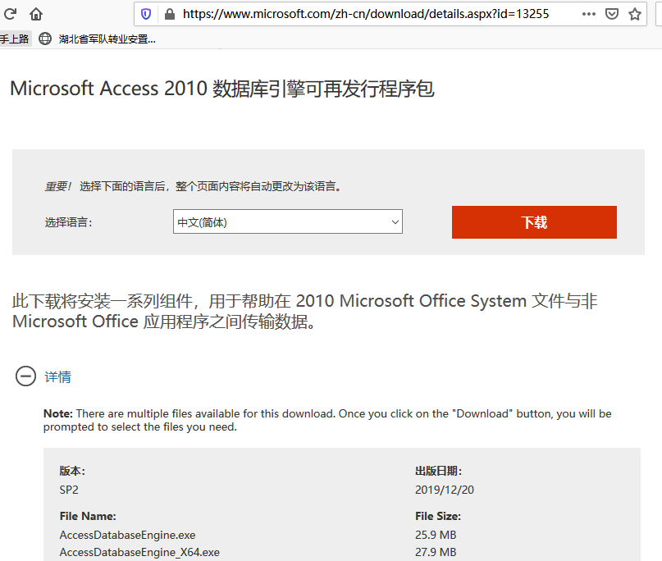This screenshot has width=662, height=561.
Task: Click the address bar URL field
Action: coord(365,14)
